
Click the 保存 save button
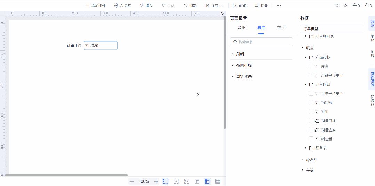pos(212,6)
